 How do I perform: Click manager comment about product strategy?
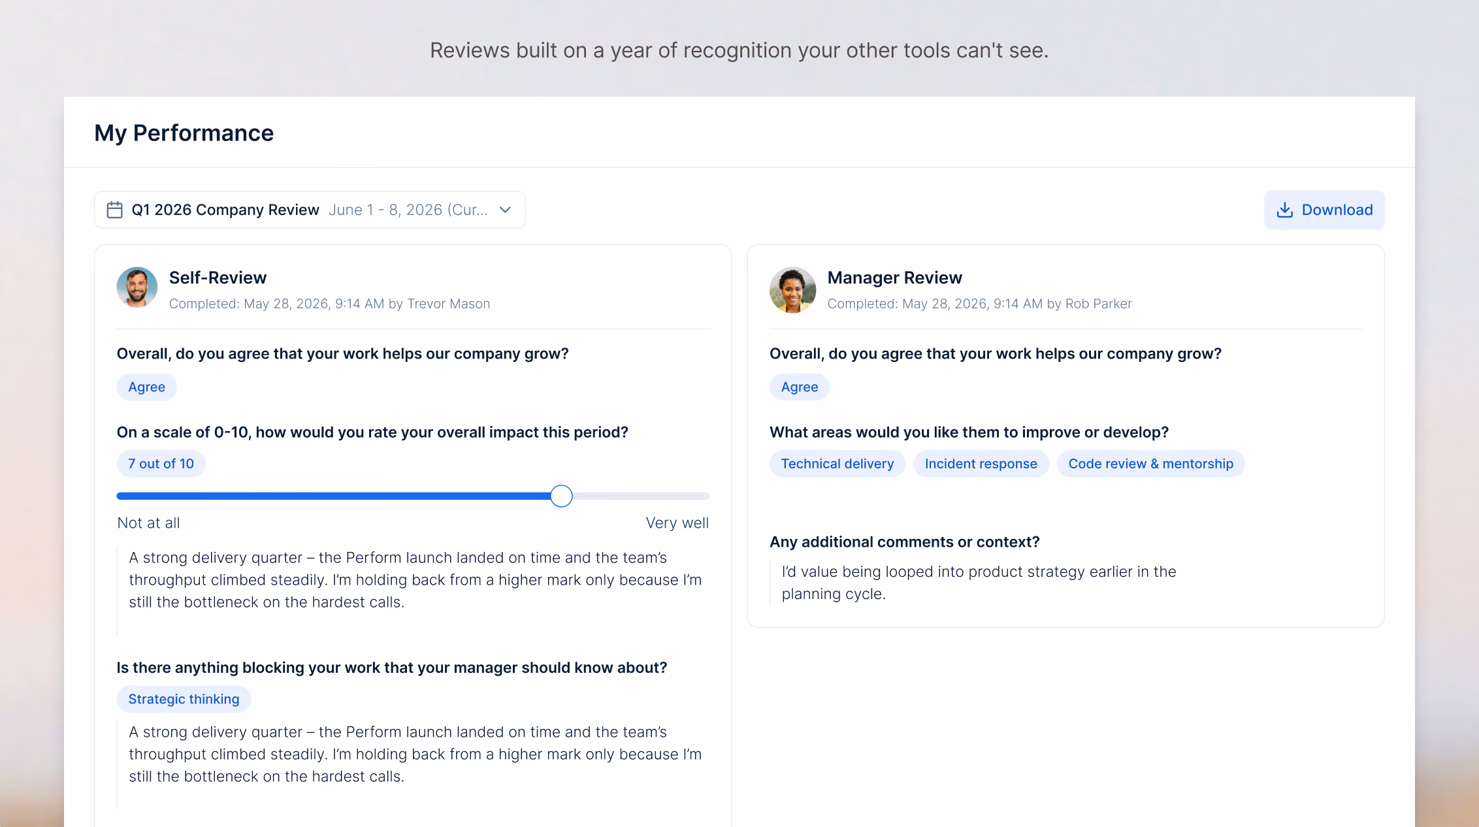click(x=979, y=583)
